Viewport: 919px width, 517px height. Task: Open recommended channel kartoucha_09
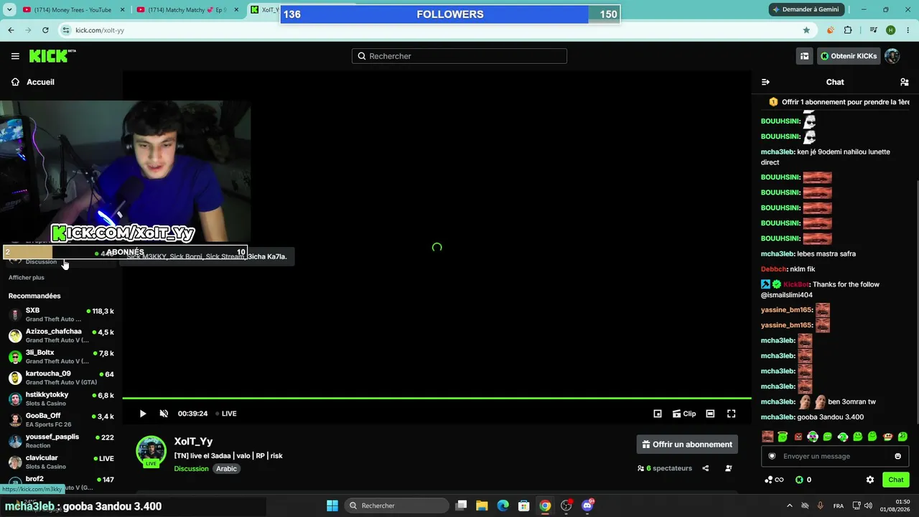click(61, 378)
